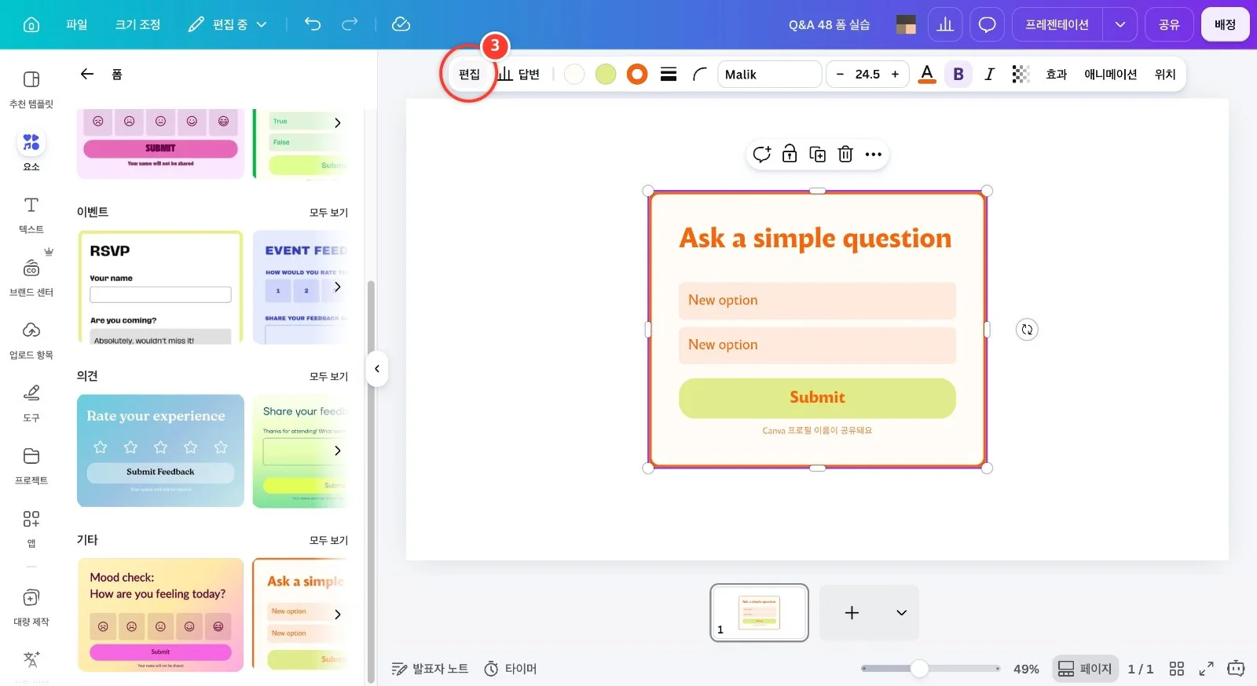The image size is (1257, 686).
Task: Open the 업로드 항목 sidebar panel
Action: [31, 339]
